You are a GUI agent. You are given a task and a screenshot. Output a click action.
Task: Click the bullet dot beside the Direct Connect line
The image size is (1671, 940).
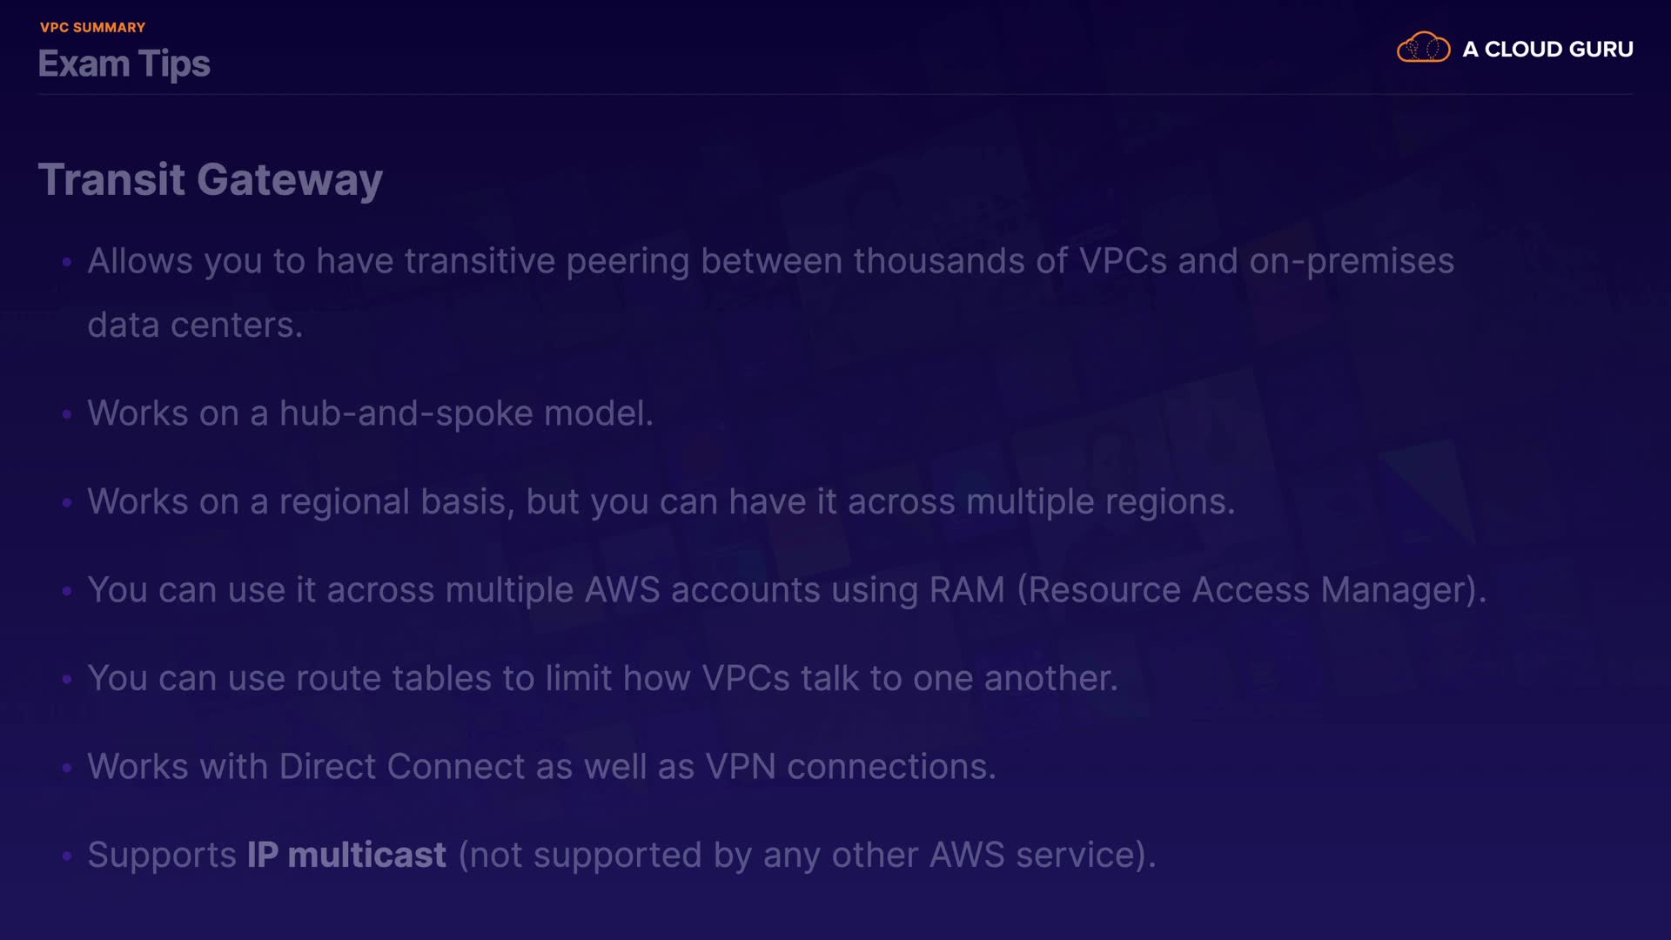(x=67, y=768)
